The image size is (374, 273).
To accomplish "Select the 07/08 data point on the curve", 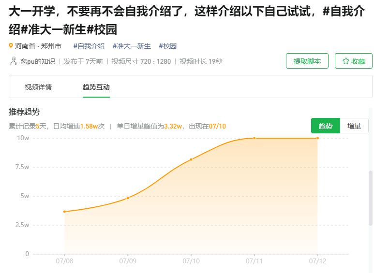I will coord(64,212).
